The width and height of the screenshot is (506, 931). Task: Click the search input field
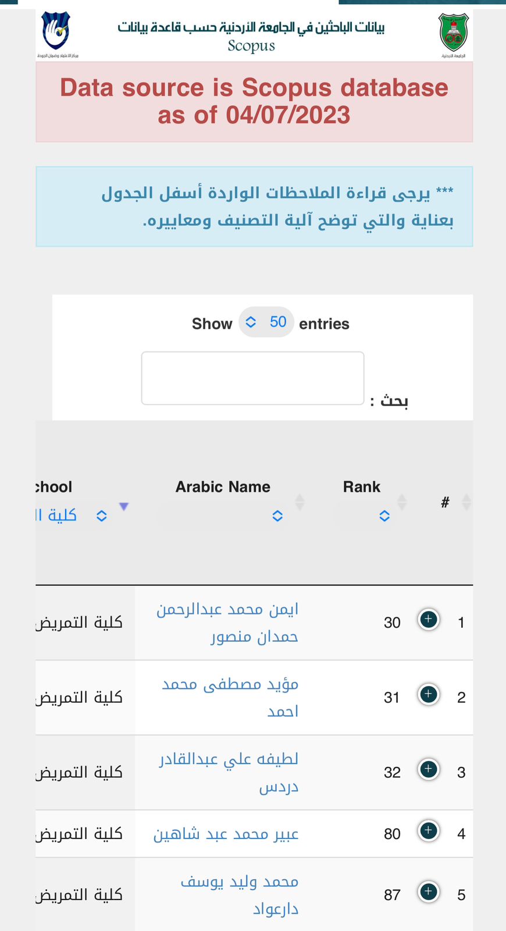[x=252, y=378]
